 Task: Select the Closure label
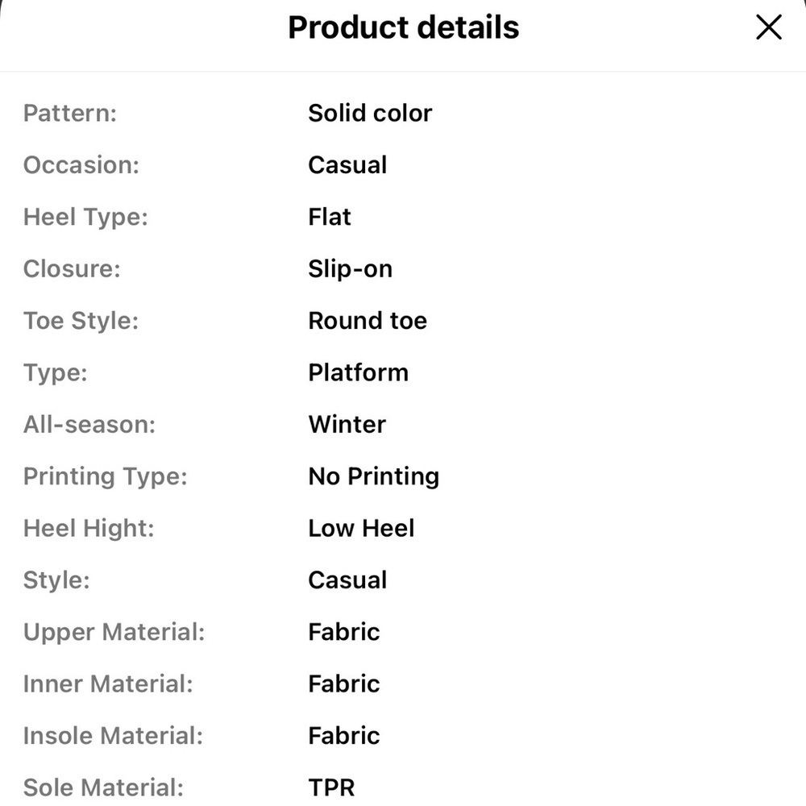(x=72, y=269)
